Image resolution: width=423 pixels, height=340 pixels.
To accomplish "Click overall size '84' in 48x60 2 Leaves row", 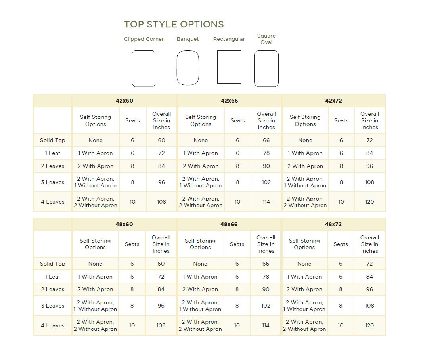I will (161, 290).
